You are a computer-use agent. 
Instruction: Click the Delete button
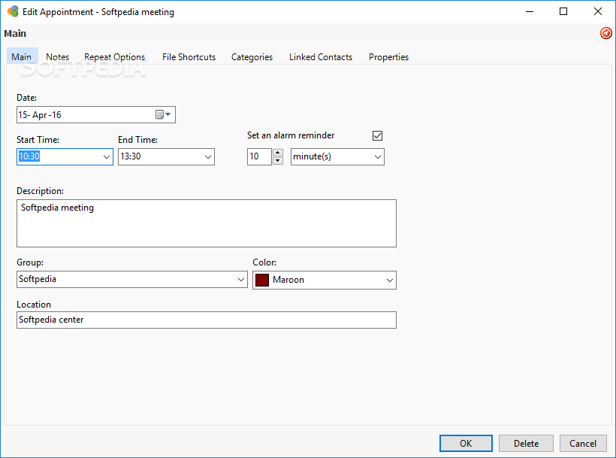526,444
